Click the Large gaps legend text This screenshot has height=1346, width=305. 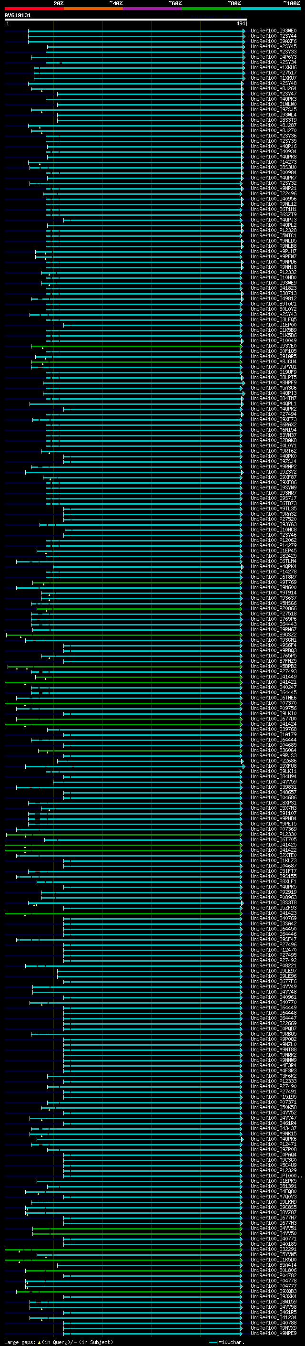[x=20, y=1342]
